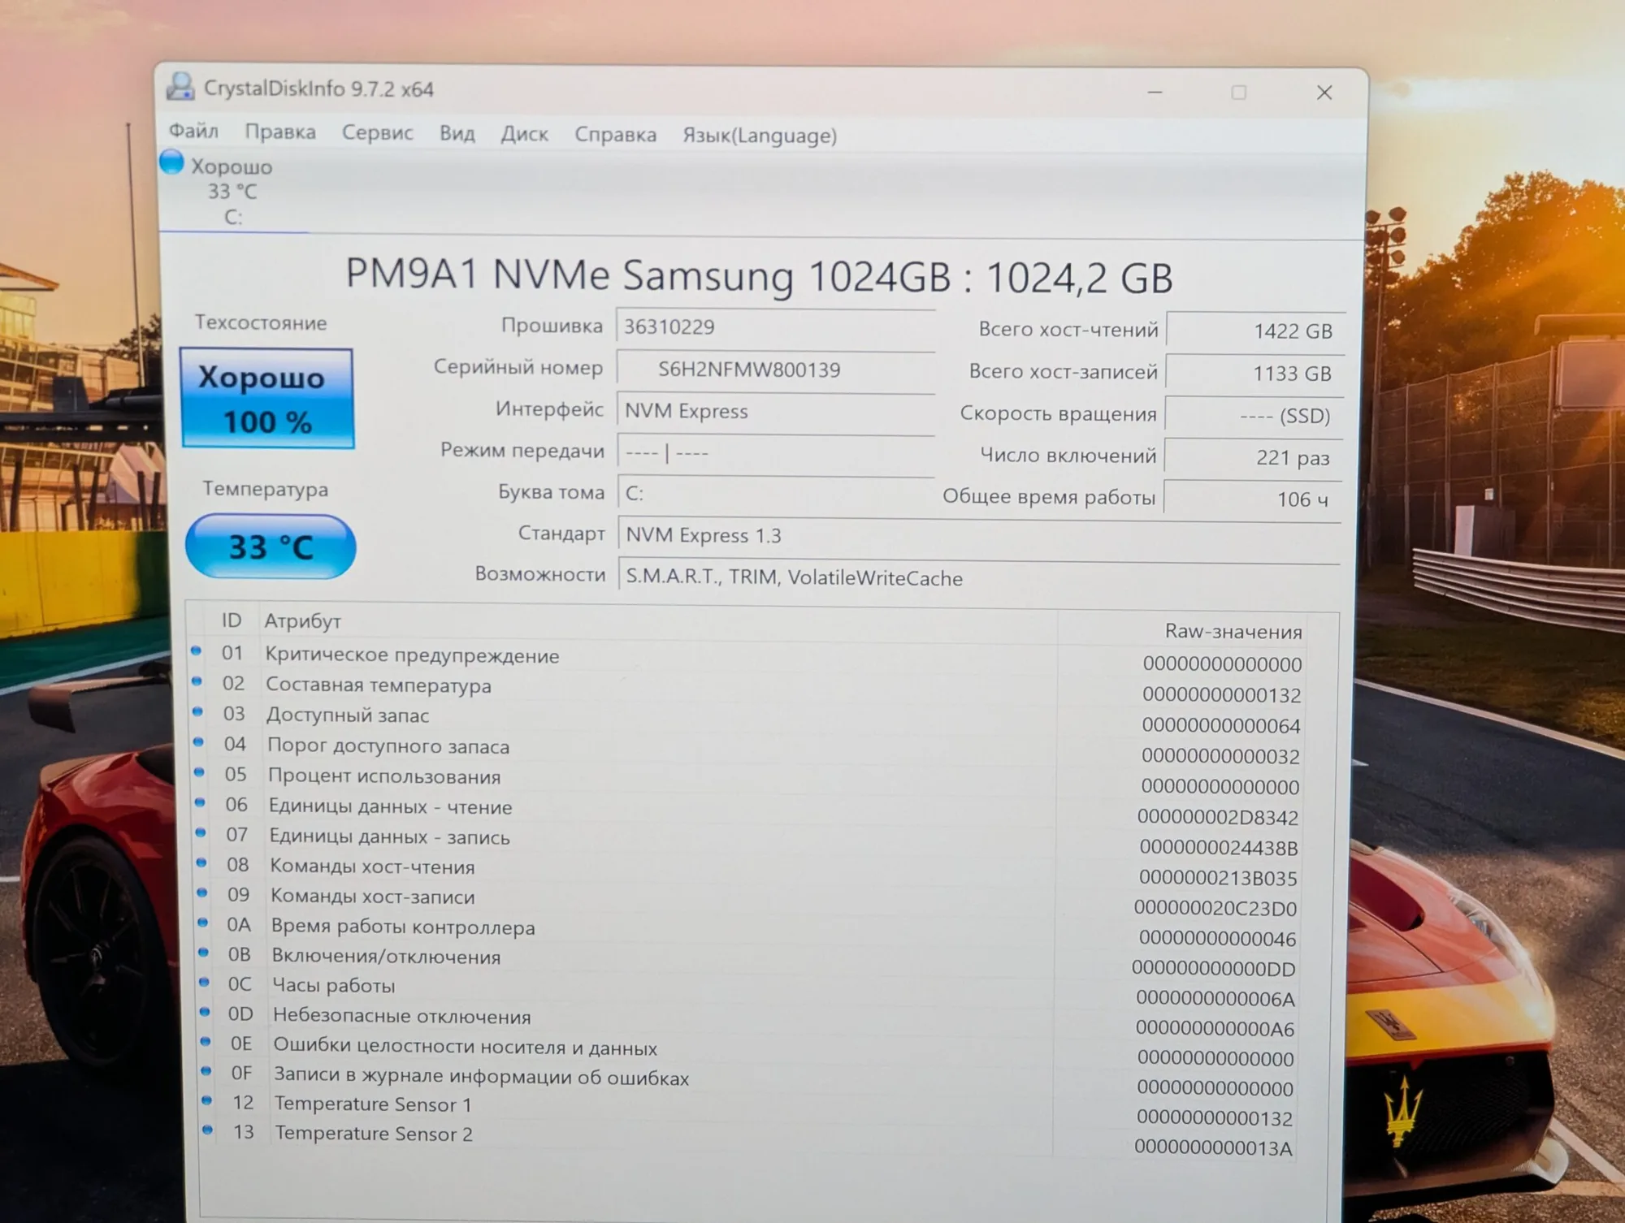Viewport: 1625px width, 1223px height.
Task: Click the power-on hours value 106 ч
Action: pos(1254,499)
